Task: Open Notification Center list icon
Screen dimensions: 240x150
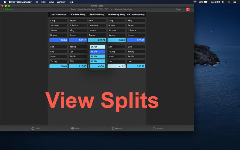Action: pyautogui.click(x=235, y=2)
